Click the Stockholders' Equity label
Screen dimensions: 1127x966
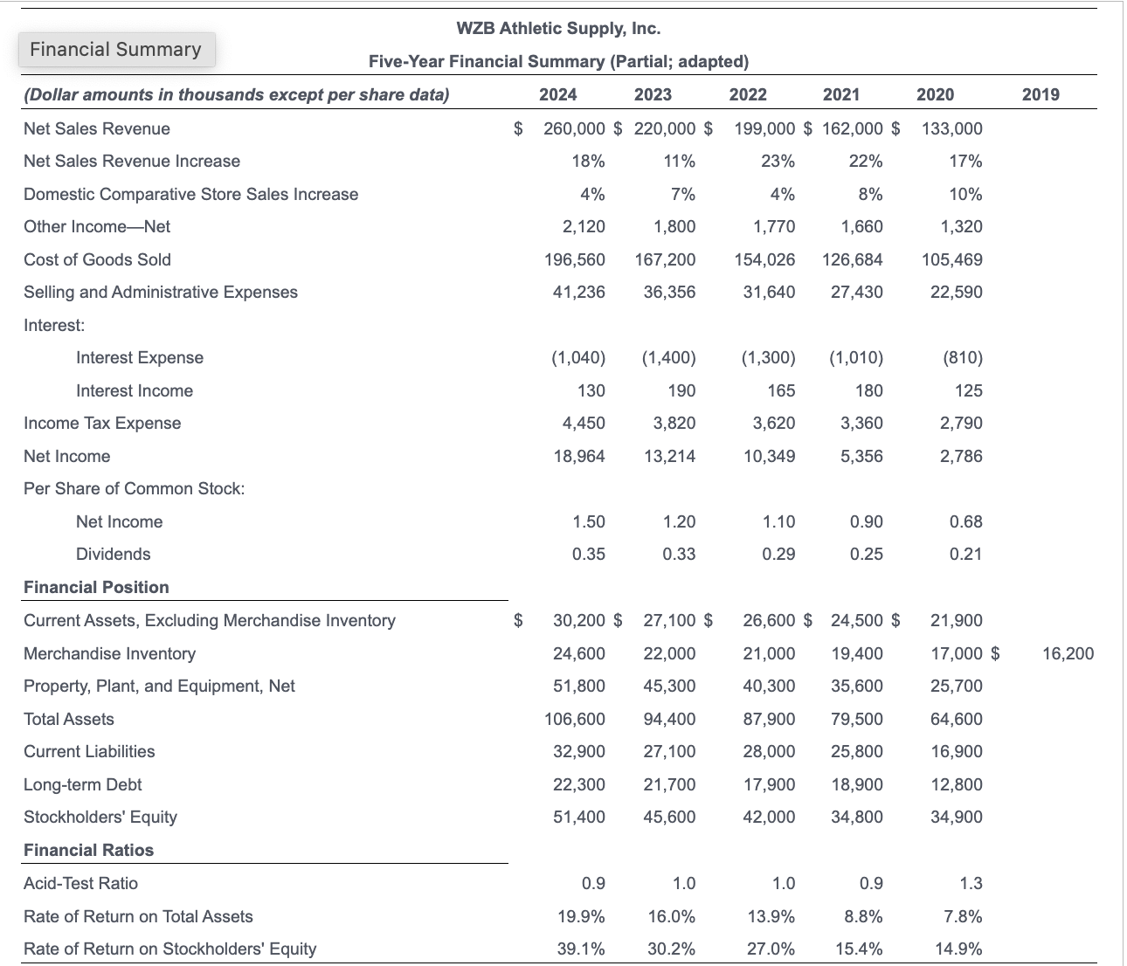tap(100, 817)
